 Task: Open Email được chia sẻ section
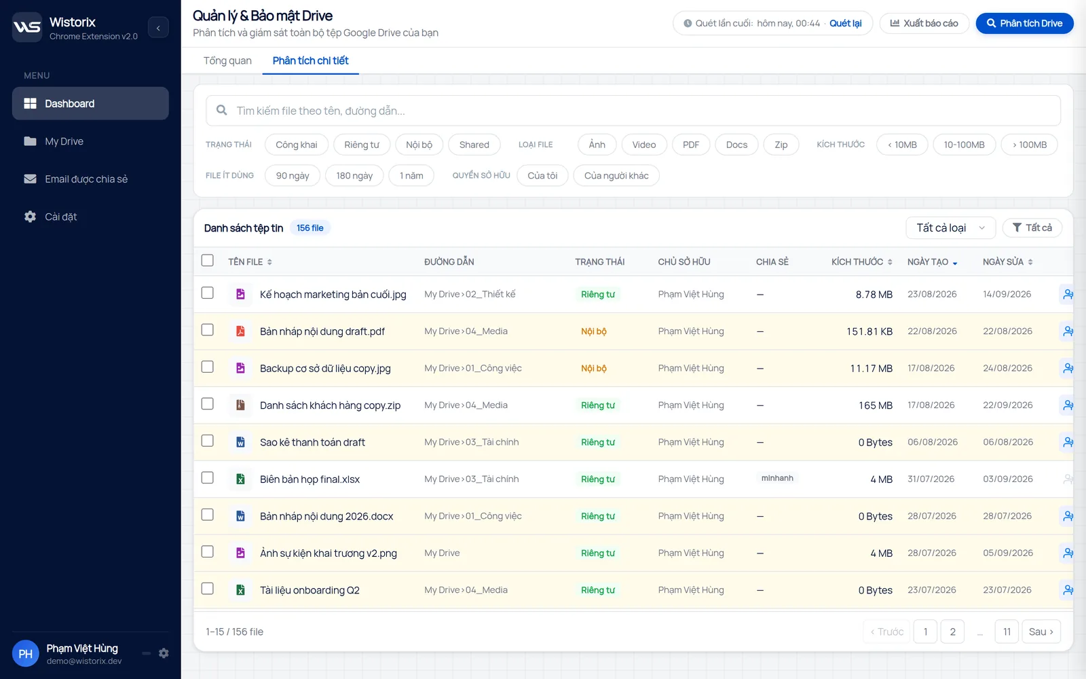pos(90,179)
